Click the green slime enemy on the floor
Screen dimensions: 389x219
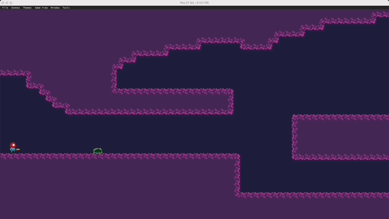coord(98,151)
